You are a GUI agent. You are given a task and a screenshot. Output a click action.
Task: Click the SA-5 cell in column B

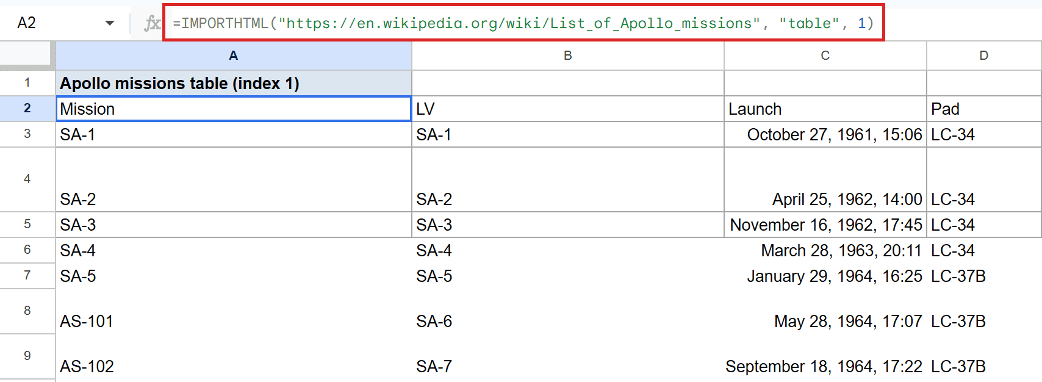pyautogui.click(x=568, y=276)
